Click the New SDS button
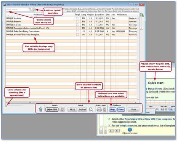178x142 pixels. click(x=52, y=109)
